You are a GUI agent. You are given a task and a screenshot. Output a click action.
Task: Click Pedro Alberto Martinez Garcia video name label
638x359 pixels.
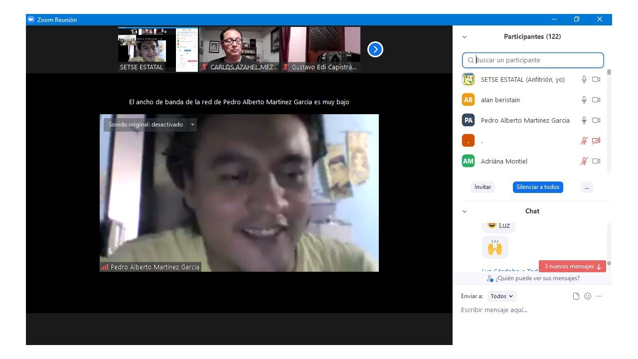click(155, 267)
